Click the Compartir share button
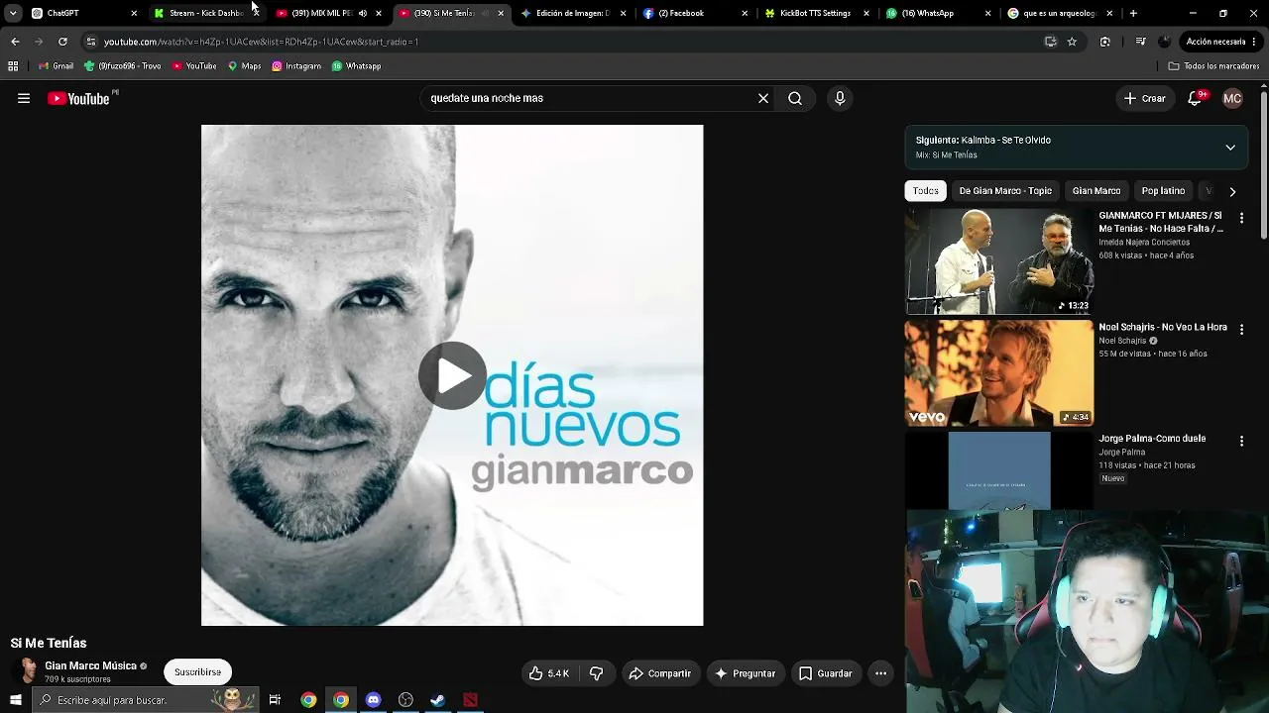 coord(660,673)
